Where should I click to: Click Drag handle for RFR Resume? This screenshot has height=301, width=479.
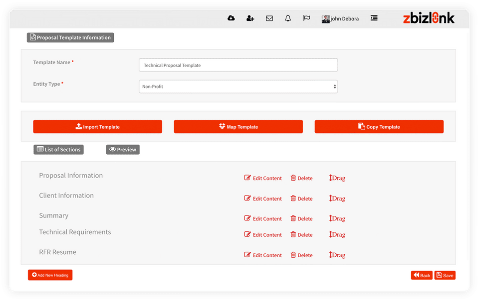click(337, 255)
